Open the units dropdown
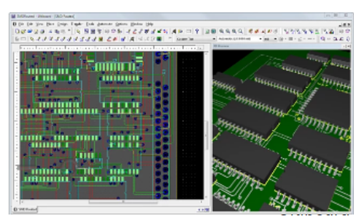The width and height of the screenshot is (354, 216). coord(270,39)
